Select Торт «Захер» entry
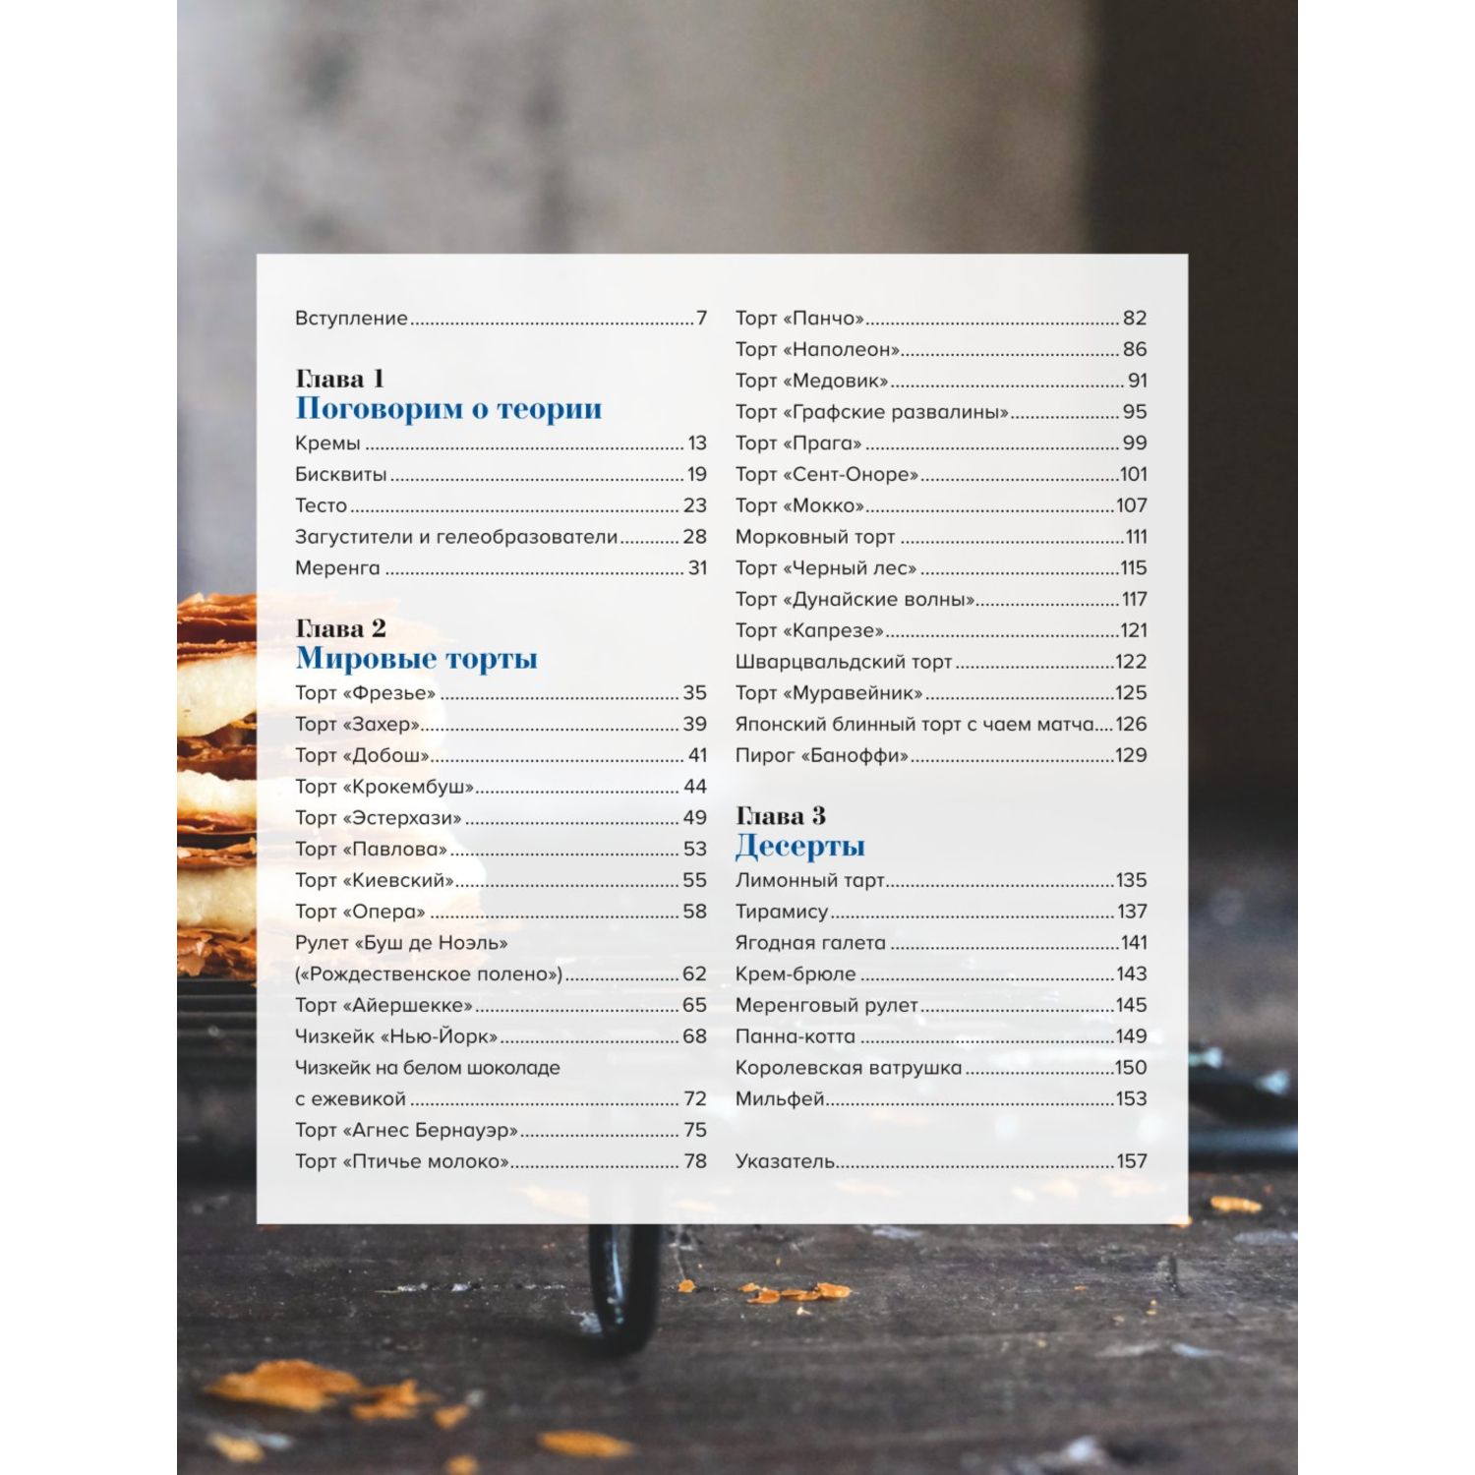 [501, 724]
